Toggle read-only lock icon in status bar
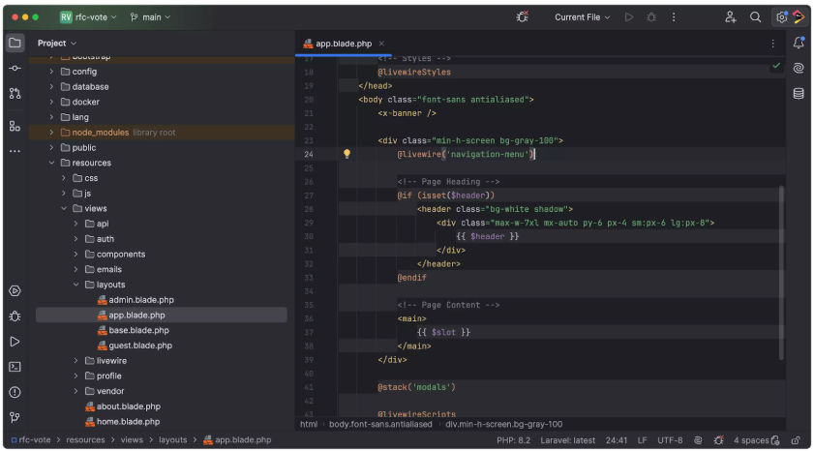This screenshot has height=451, width=814. point(796,440)
